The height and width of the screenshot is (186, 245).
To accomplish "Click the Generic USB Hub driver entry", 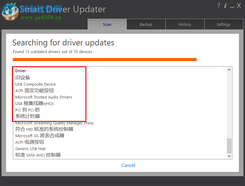I will (30, 149).
